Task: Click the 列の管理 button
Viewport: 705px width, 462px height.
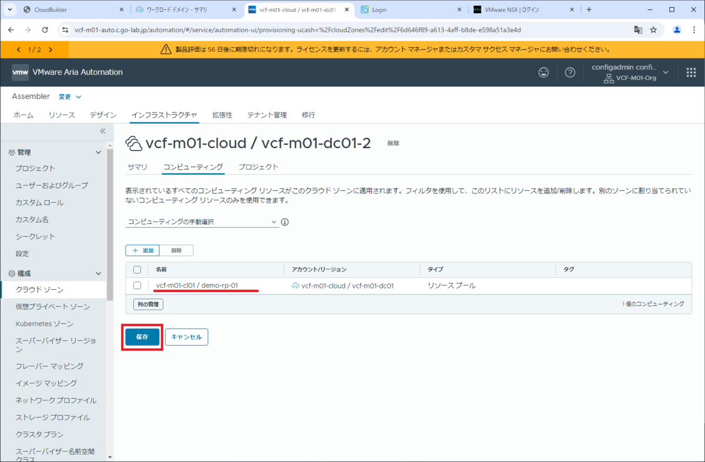Action: coord(149,304)
